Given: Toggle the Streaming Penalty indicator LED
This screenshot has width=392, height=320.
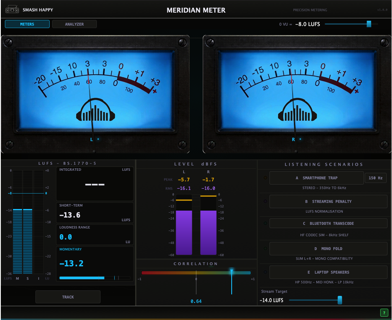Looking at the screenshot, I should (265, 201).
